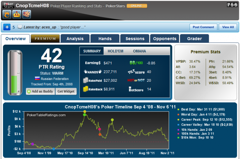Viewport: 240px width, 159px height.
Task: Click the purple 10k Hands timeline marker
Action: tap(33, 144)
